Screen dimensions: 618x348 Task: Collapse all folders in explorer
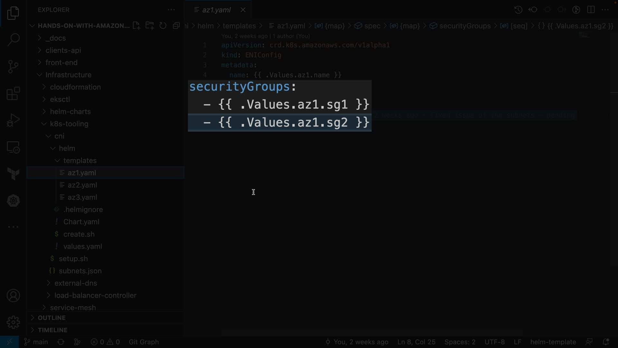[x=176, y=26]
